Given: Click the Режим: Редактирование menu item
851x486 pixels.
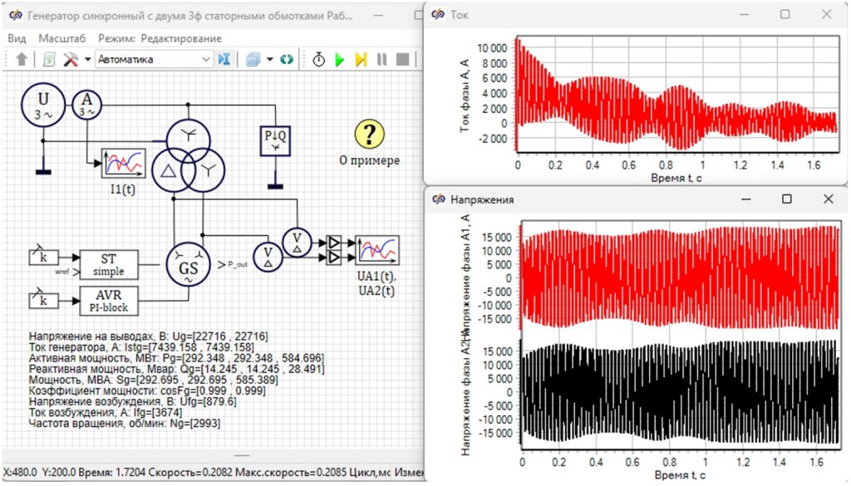Looking at the screenshot, I should click(160, 38).
